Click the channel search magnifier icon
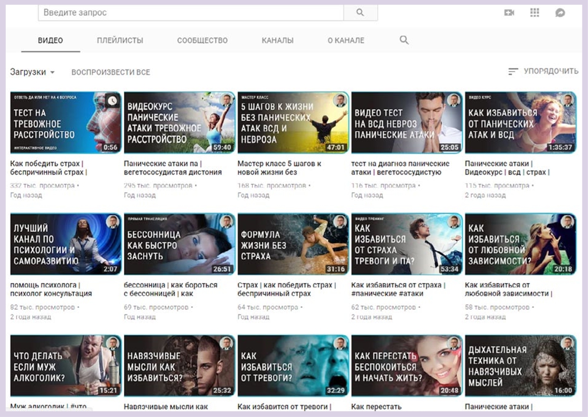The width and height of the screenshot is (588, 417). [404, 40]
